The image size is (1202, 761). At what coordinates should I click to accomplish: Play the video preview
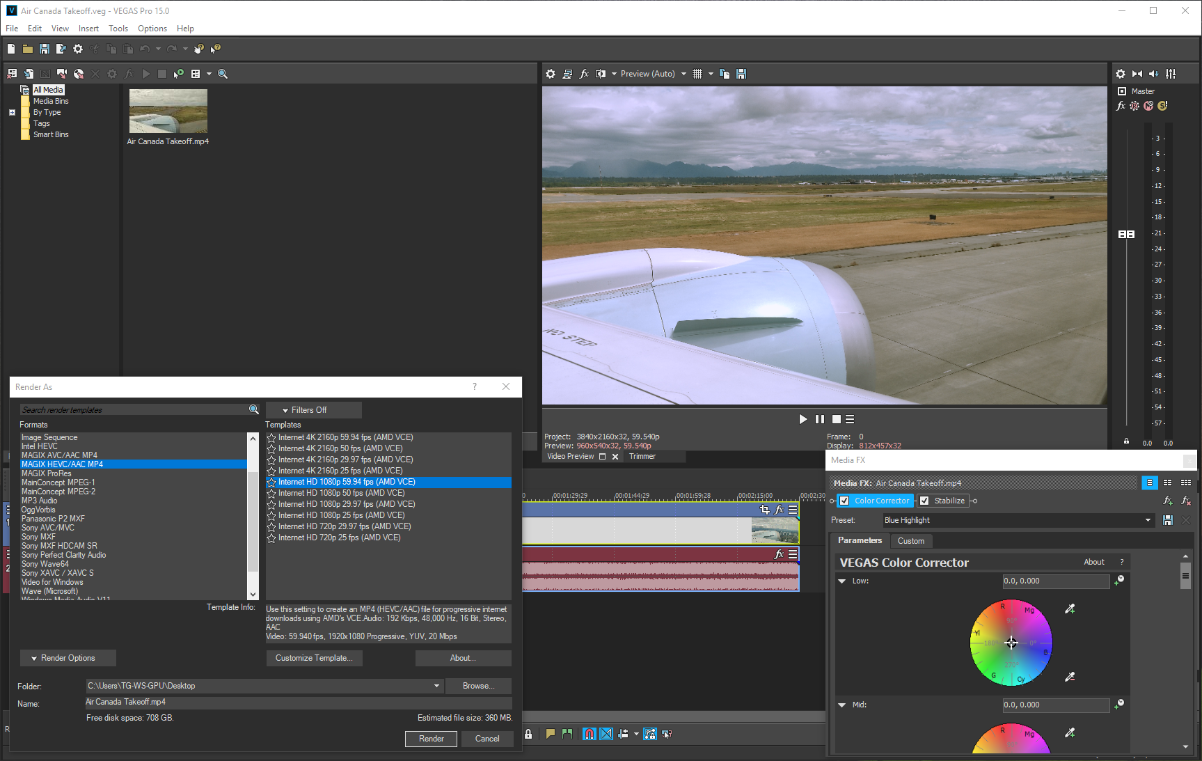tap(803, 419)
